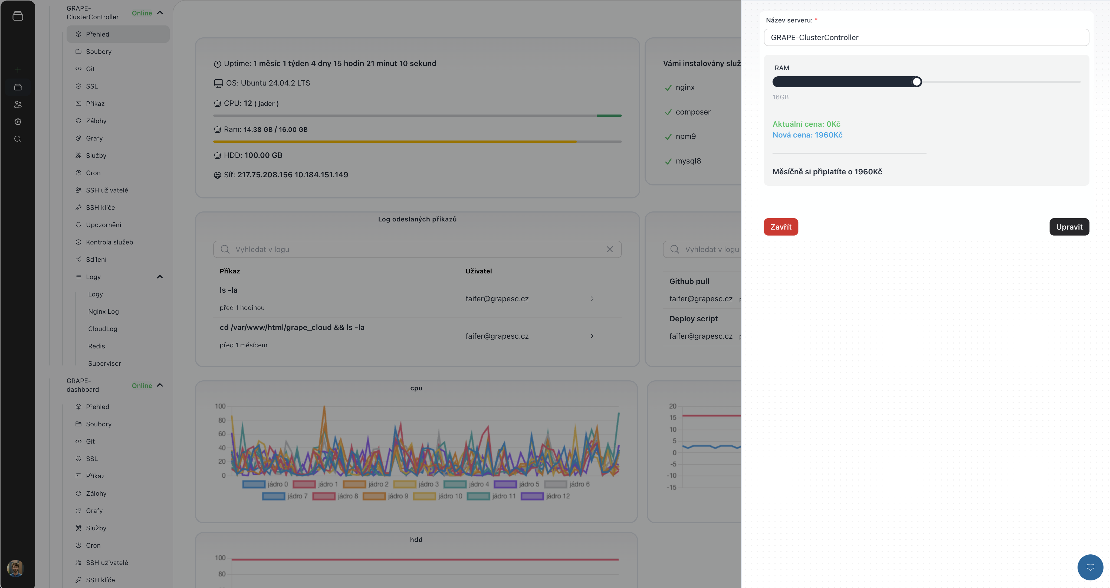Click the red Zavřít button
Image resolution: width=1110 pixels, height=588 pixels.
click(x=780, y=227)
